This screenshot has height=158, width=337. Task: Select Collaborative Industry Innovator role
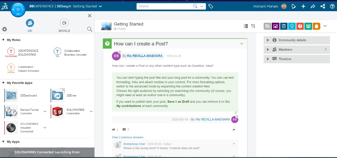pyautogui.click(x=22, y=69)
